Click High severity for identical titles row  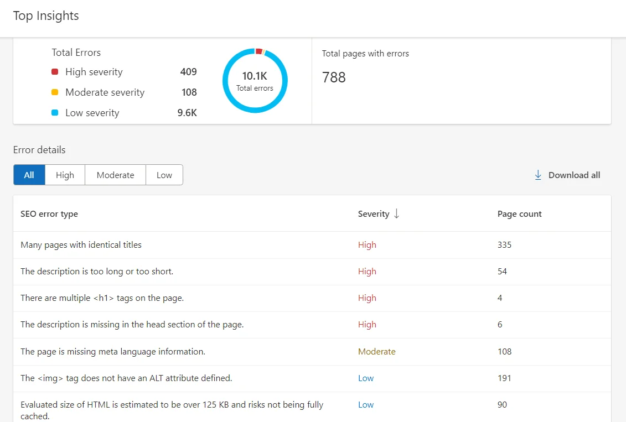point(367,245)
